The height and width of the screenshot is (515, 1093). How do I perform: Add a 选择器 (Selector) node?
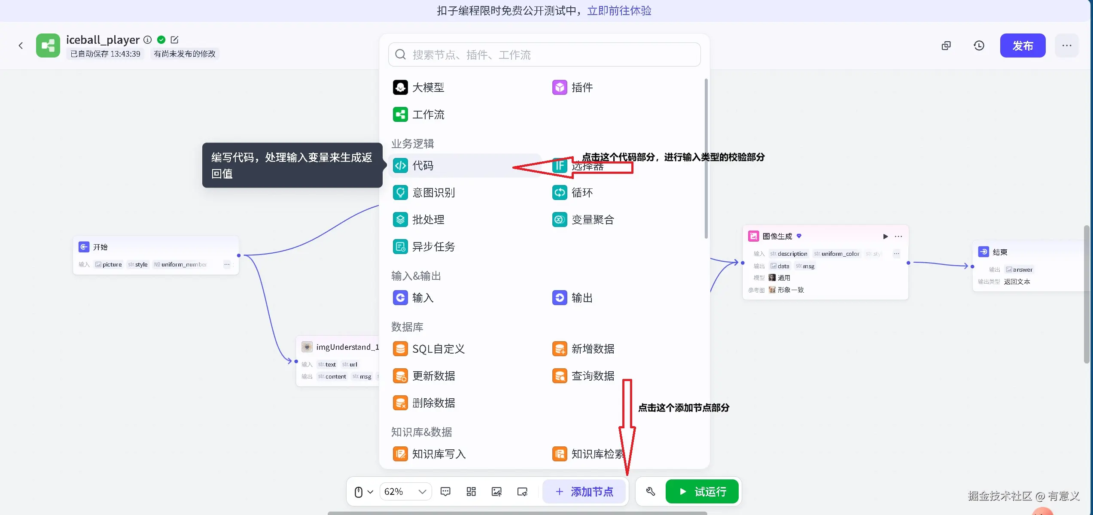588,166
